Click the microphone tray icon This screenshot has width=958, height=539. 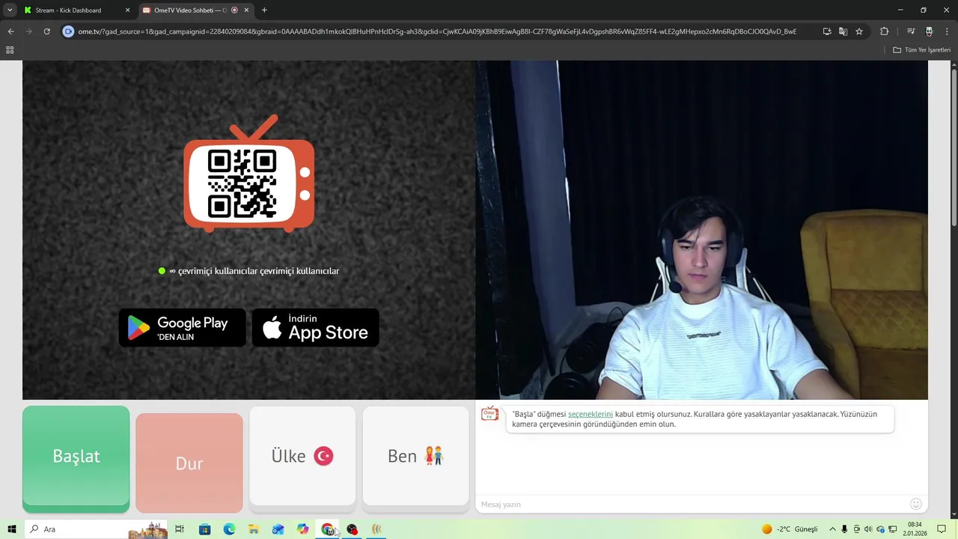[x=845, y=529]
